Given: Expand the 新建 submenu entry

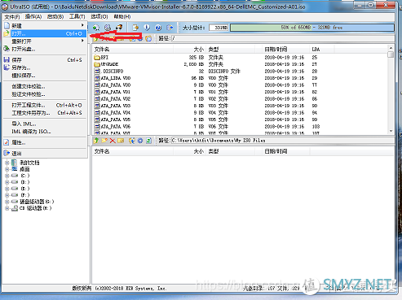Looking at the screenshot, I should [x=45, y=26].
